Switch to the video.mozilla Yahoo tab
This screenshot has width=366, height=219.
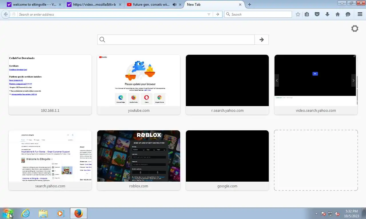point(94,5)
